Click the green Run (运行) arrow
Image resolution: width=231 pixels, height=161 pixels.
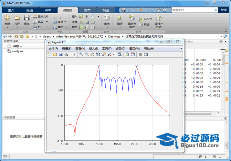(x=120, y=18)
